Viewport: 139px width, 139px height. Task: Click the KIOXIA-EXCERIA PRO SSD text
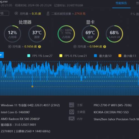tap(111, 112)
